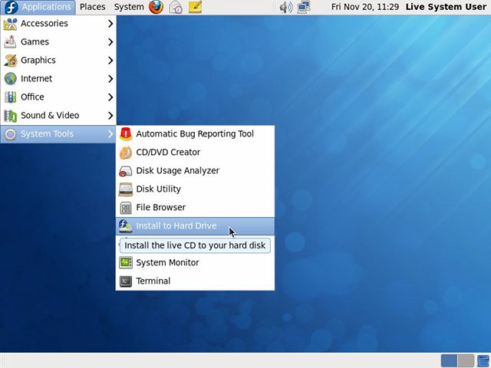Click the Disk Usage Analyzer label
The height and width of the screenshot is (368, 491).
177,171
